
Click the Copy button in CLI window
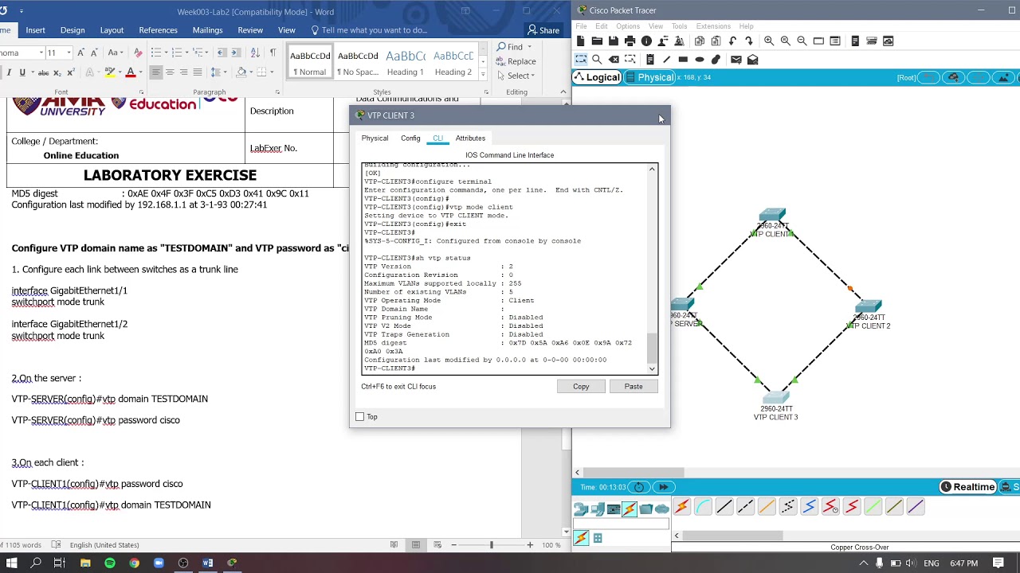click(581, 387)
